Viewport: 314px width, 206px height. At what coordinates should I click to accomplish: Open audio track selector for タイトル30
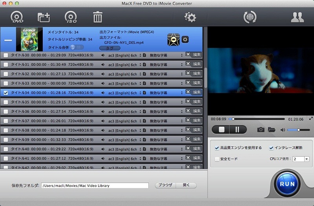(124, 55)
